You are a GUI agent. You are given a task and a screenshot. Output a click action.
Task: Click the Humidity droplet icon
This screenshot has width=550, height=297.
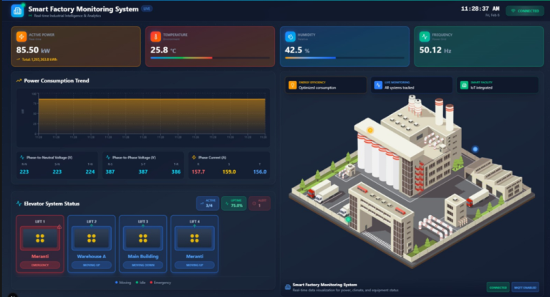point(290,37)
